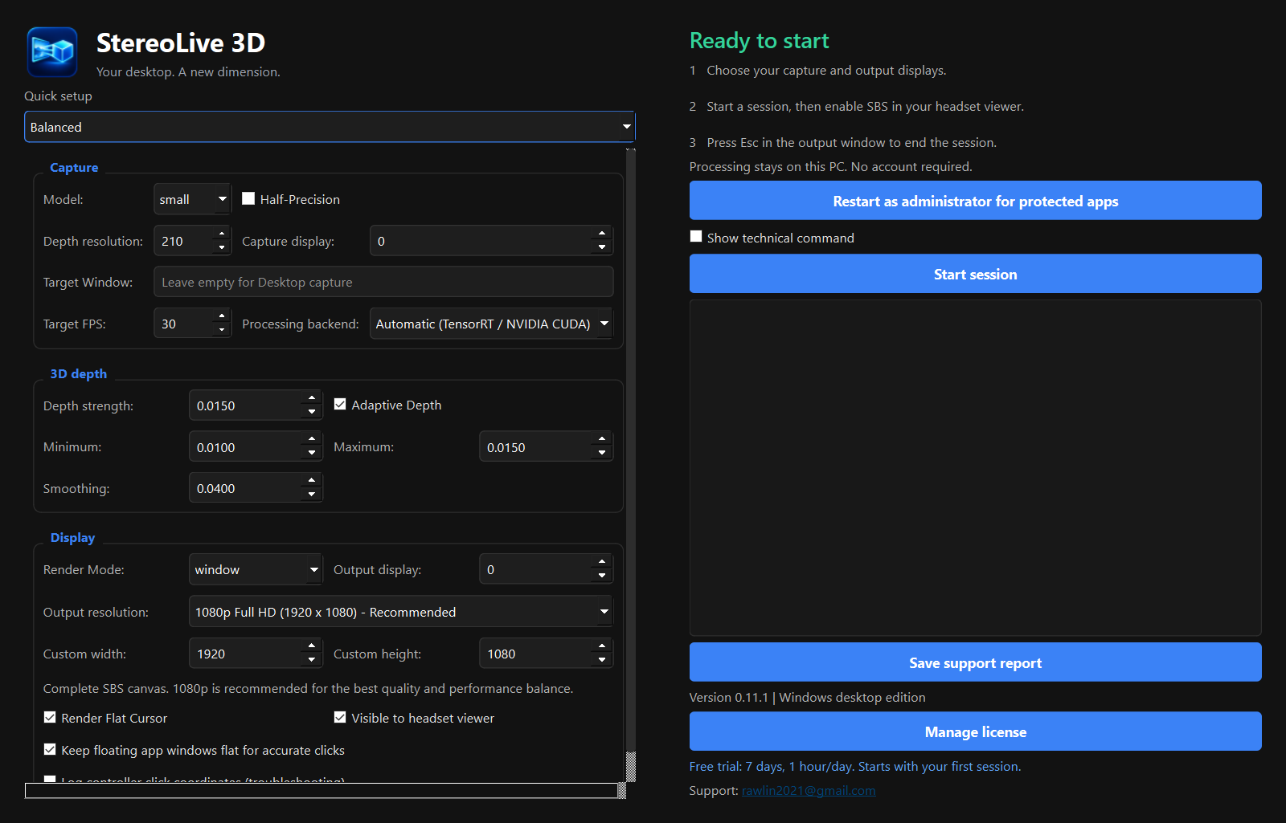This screenshot has height=823, width=1286.
Task: Open the Processing backend dropdown
Action: coord(491,324)
